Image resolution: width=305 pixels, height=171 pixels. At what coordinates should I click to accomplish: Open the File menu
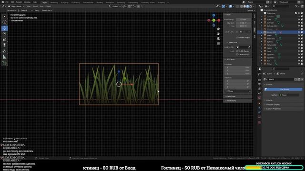pyautogui.click(x=7, y=2)
